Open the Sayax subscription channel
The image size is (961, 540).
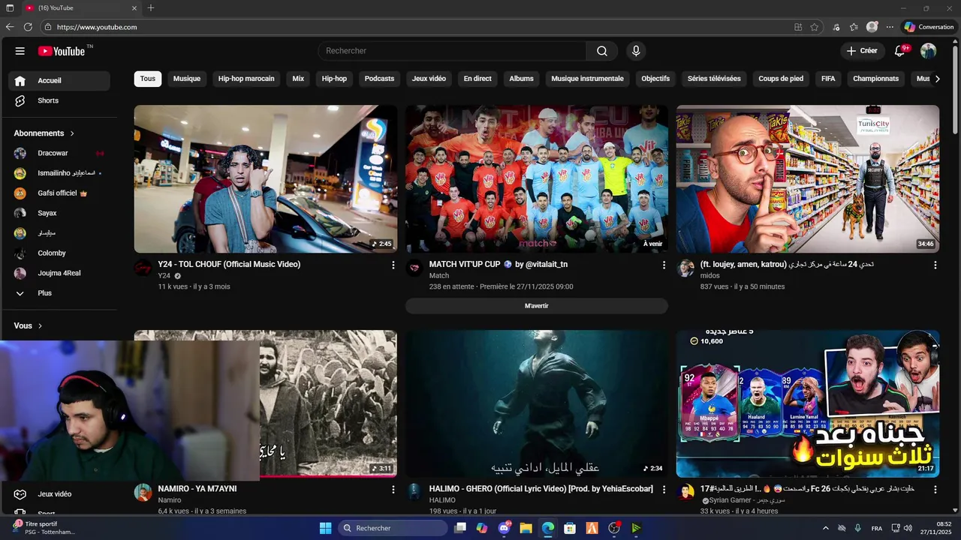point(59,213)
